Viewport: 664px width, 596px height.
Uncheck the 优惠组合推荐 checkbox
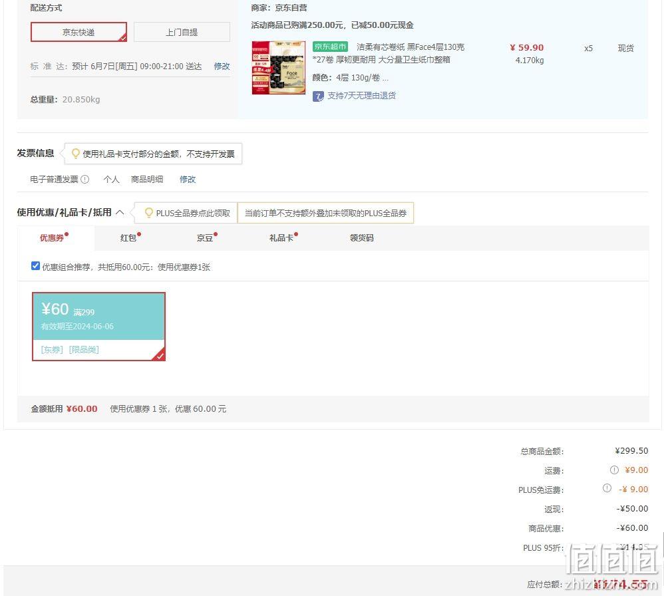tap(35, 266)
